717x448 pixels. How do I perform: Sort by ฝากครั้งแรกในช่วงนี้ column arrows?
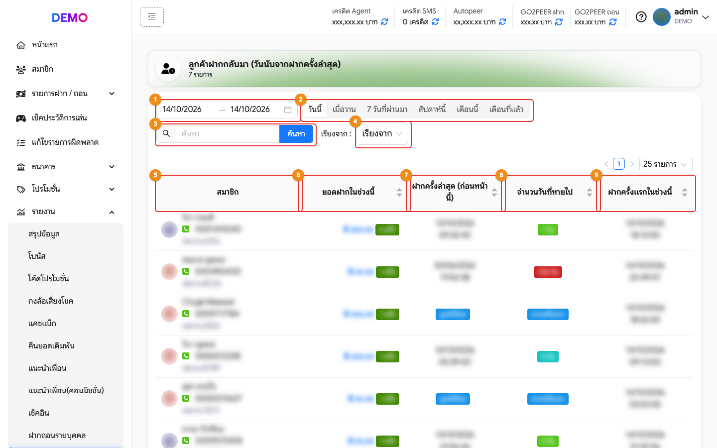point(685,192)
